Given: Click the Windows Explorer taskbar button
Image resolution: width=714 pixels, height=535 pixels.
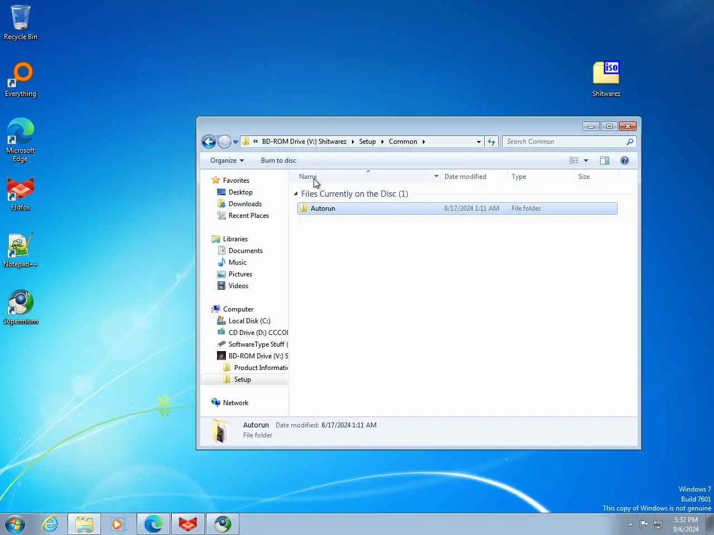Looking at the screenshot, I should pyautogui.click(x=84, y=524).
